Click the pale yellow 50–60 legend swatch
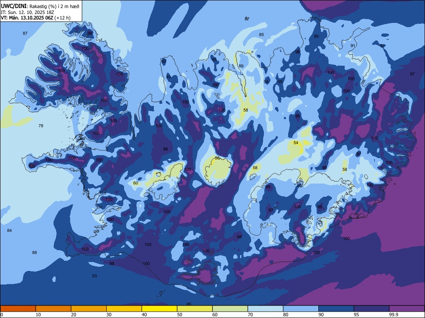Image resolution: width=425 pixels, height=318 pixels. point(195,309)
